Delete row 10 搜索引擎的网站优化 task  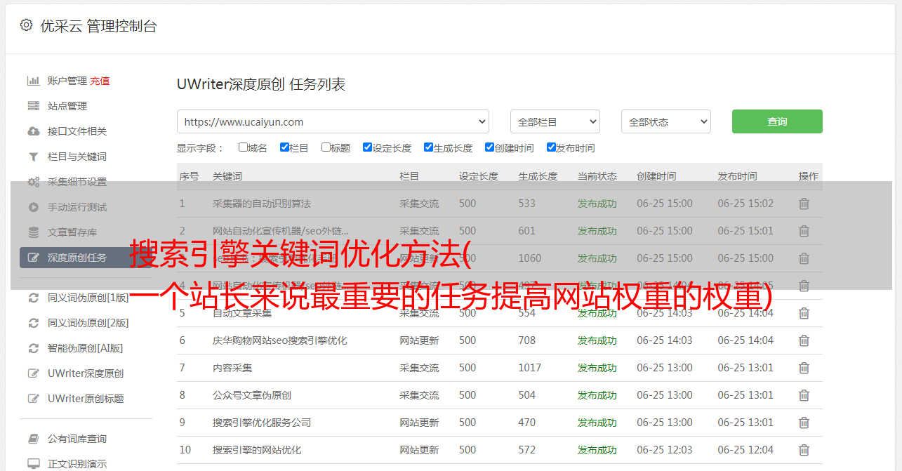pos(804,450)
